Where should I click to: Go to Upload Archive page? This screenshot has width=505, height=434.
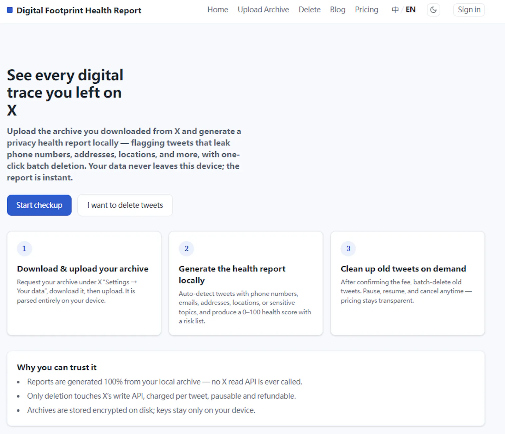pos(263,10)
